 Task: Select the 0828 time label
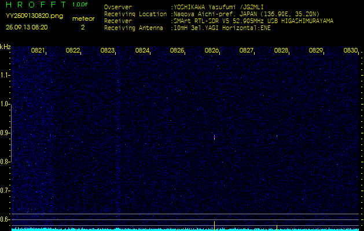[x=281, y=51]
